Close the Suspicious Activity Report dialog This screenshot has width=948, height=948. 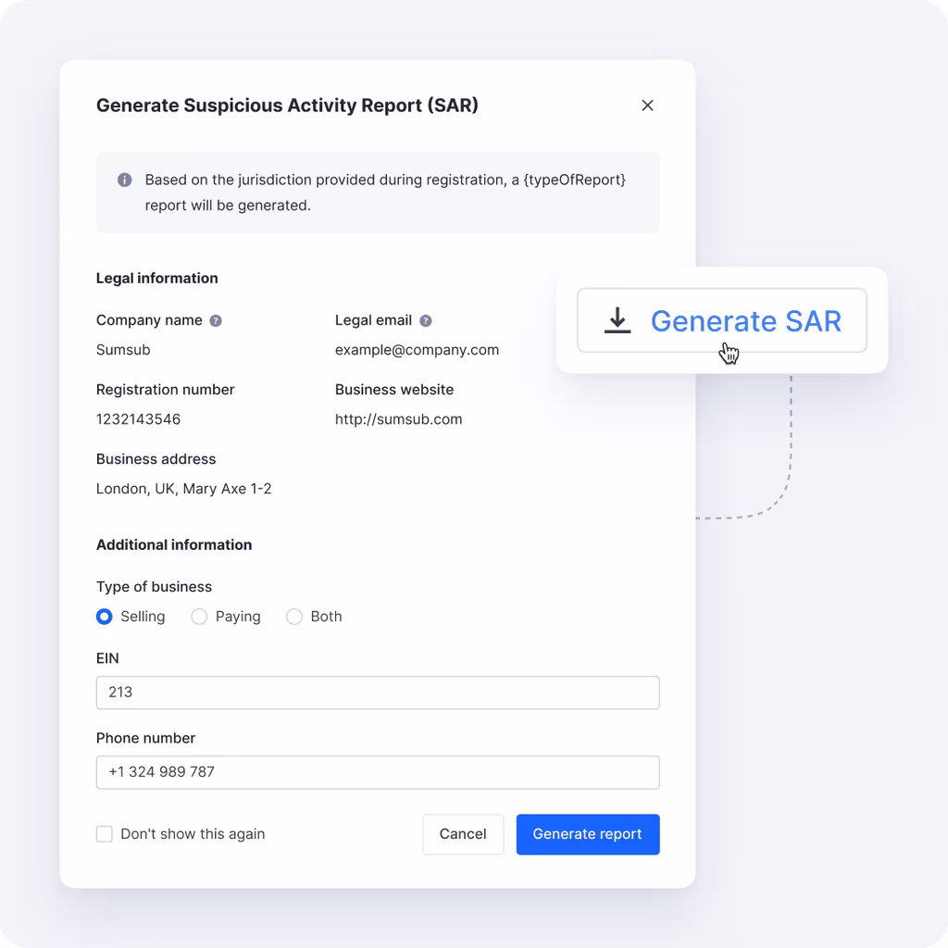coord(647,106)
